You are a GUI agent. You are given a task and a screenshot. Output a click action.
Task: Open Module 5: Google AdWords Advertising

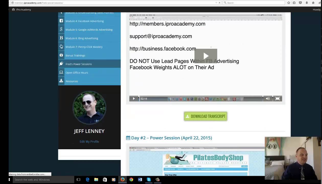tap(89, 30)
